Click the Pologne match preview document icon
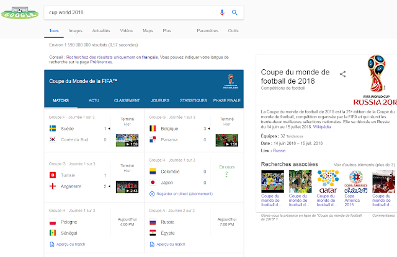 (x=52, y=245)
